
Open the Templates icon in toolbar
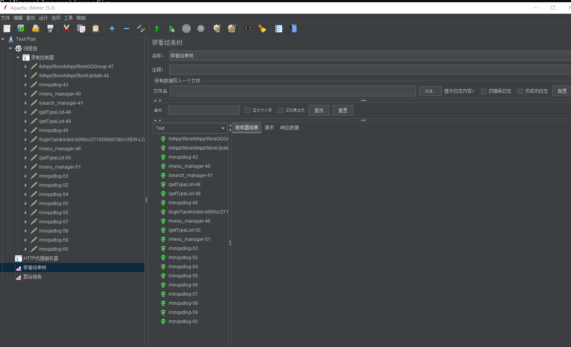click(x=21, y=29)
